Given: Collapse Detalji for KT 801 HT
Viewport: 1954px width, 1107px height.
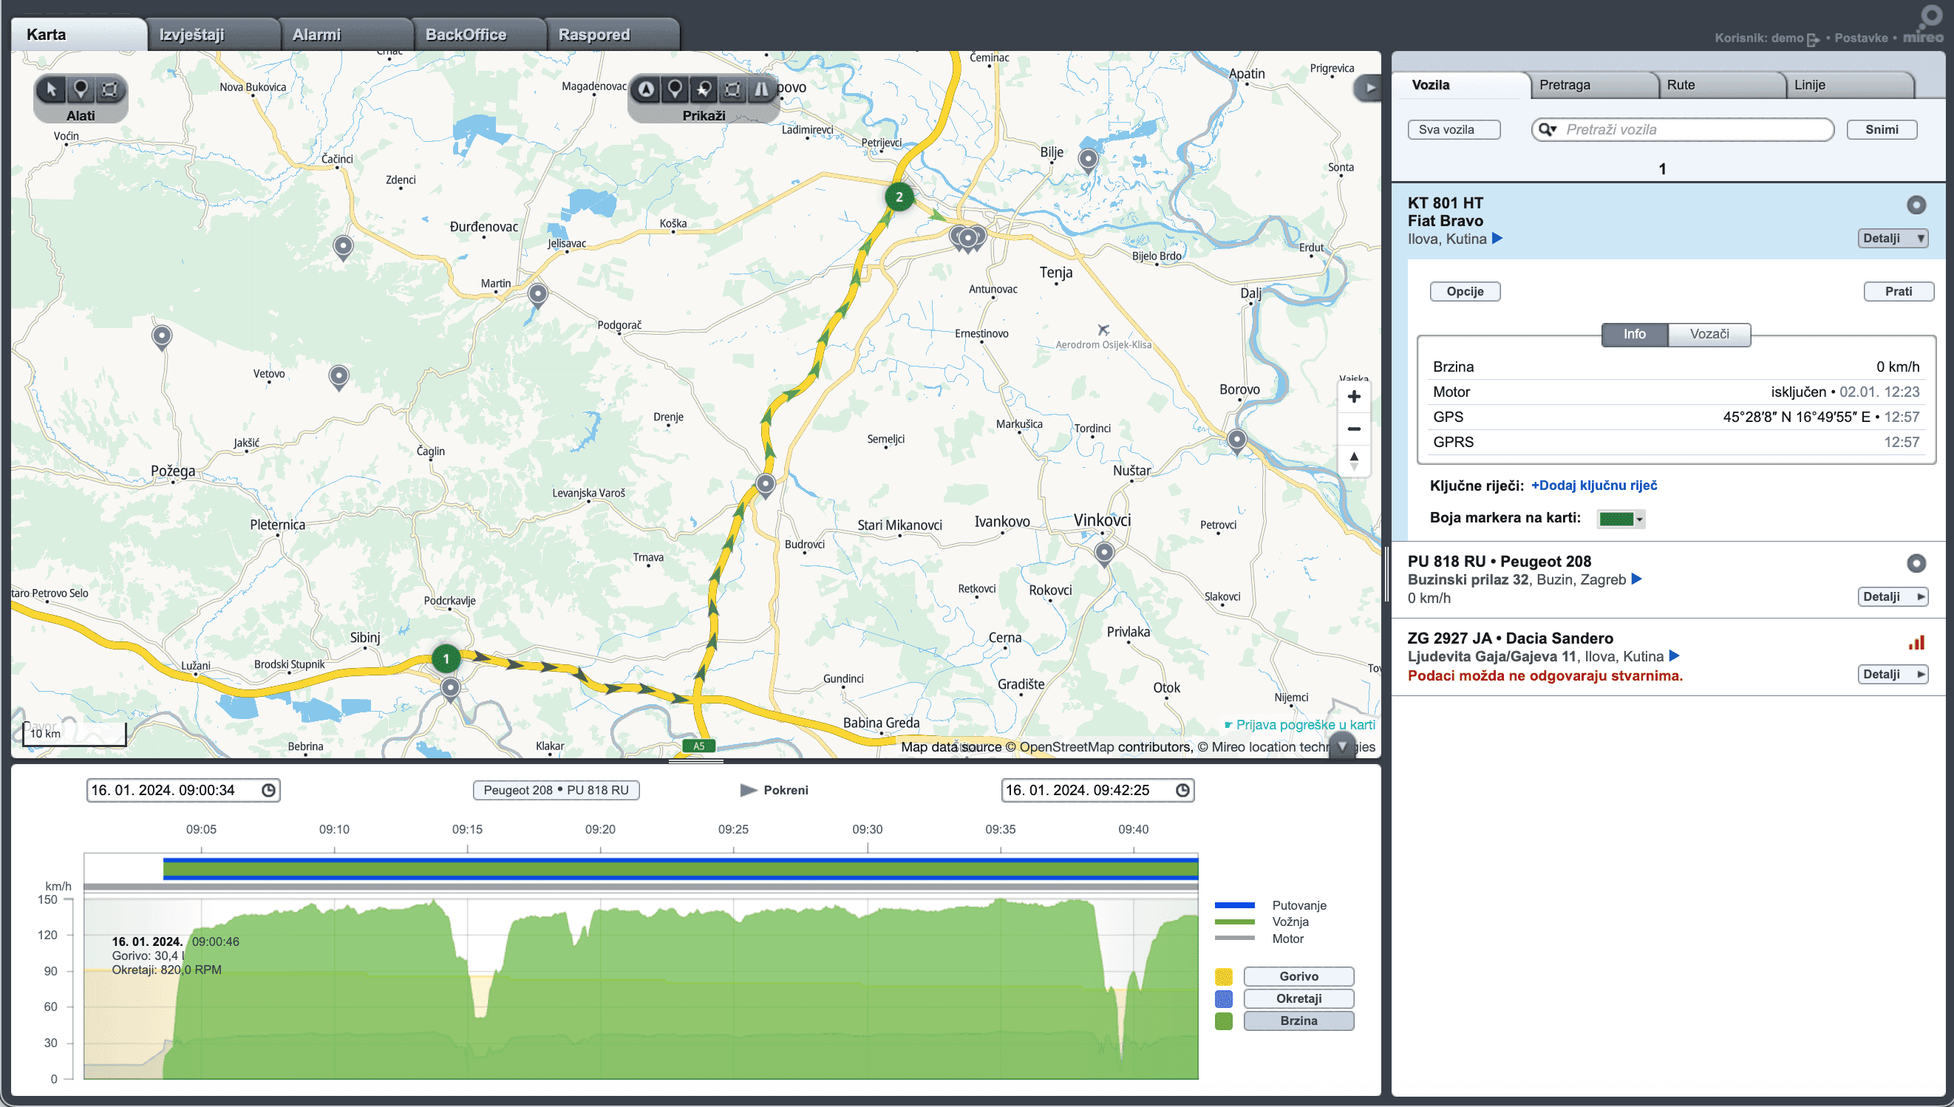Looking at the screenshot, I should pos(1893,238).
